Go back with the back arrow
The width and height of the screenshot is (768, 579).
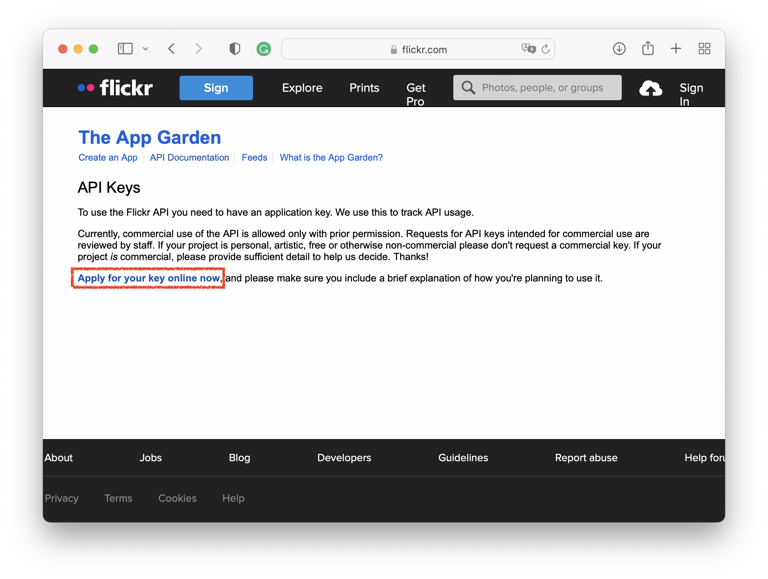pyautogui.click(x=172, y=49)
